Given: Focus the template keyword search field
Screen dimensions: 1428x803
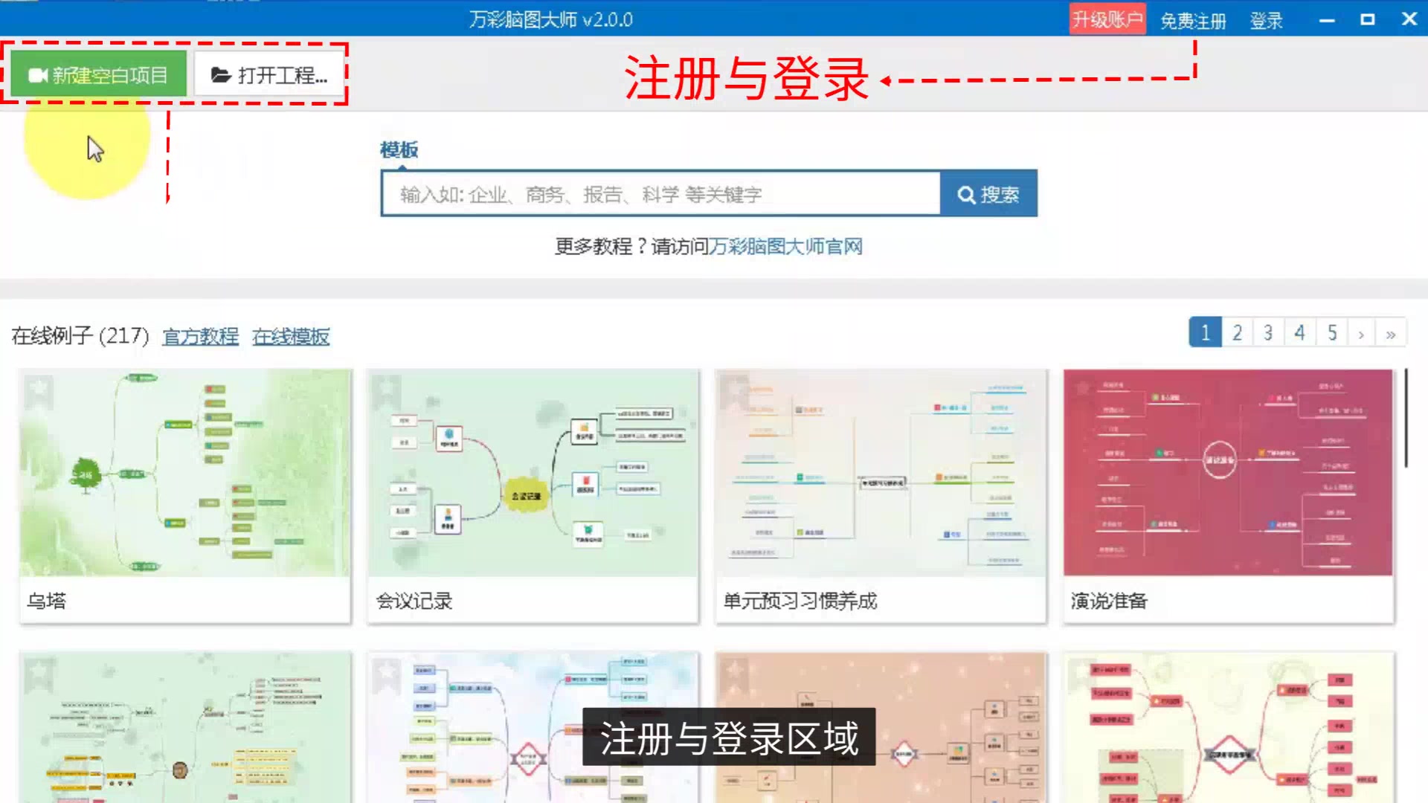Looking at the screenshot, I should [x=660, y=194].
